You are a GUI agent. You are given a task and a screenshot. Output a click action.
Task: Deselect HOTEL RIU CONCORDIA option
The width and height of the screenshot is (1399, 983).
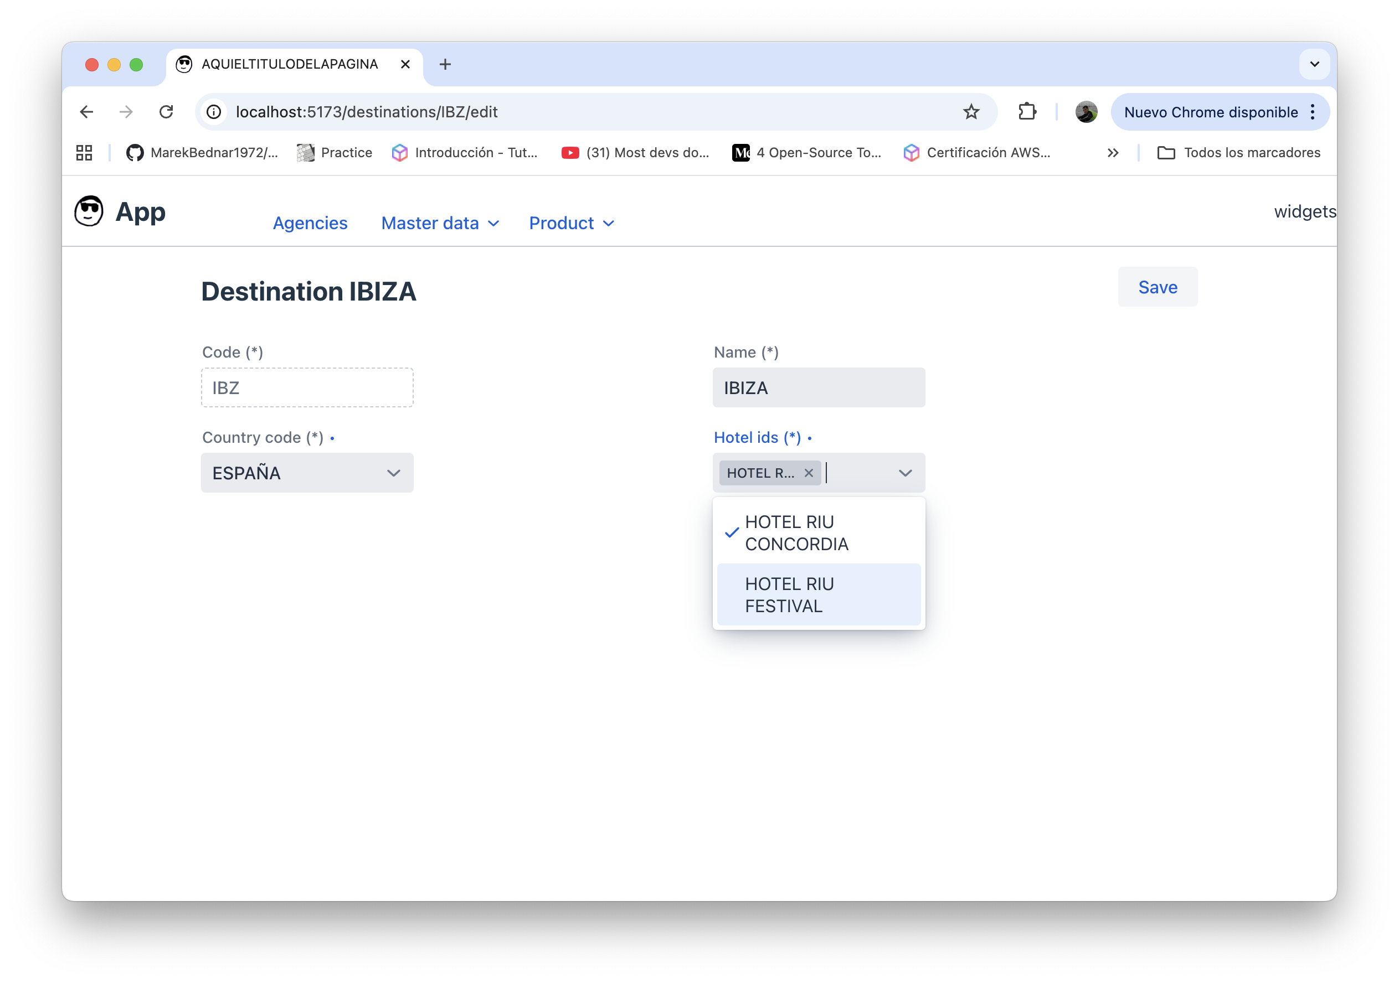[796, 533]
